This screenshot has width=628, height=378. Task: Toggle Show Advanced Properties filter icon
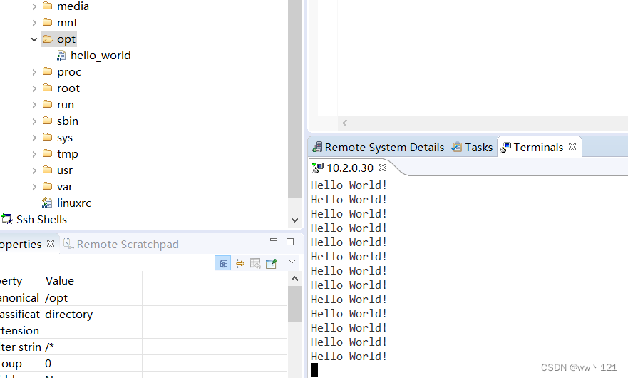pyautogui.click(x=239, y=264)
